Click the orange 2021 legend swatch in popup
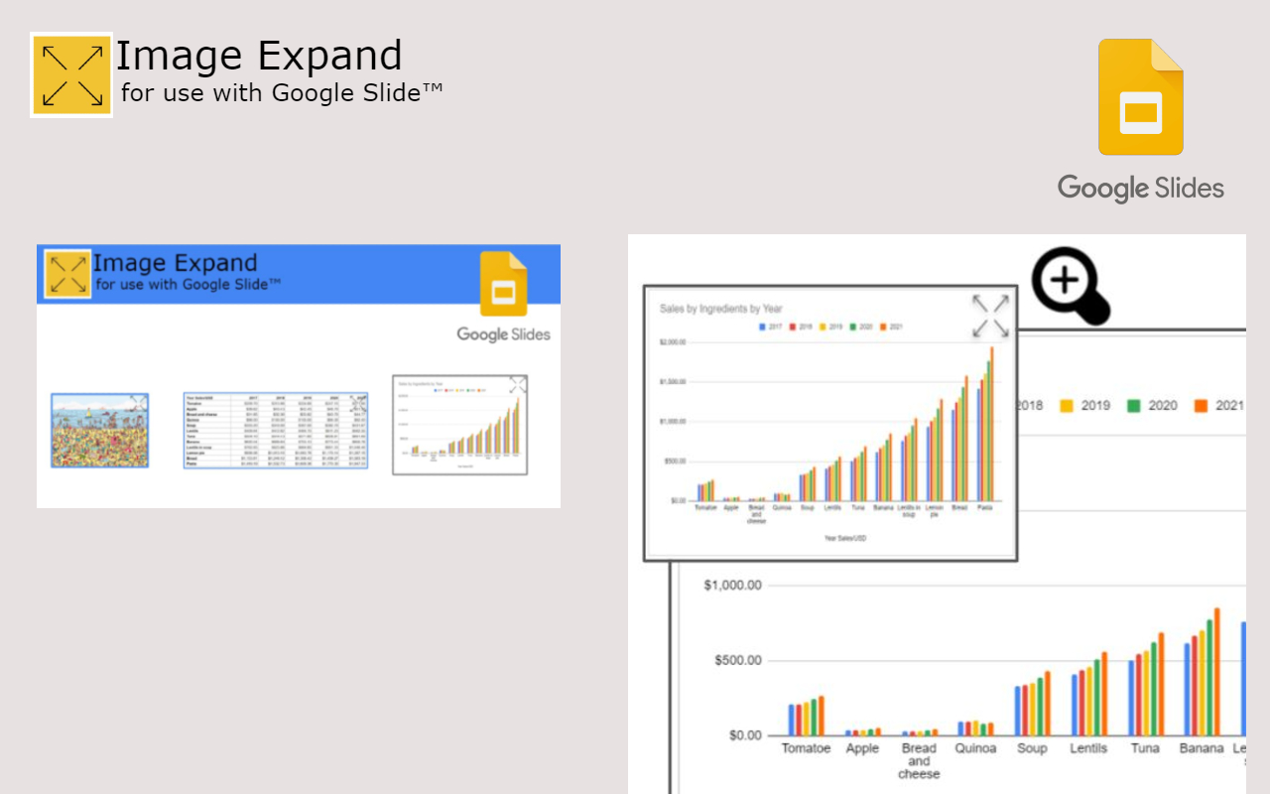The height and width of the screenshot is (794, 1270). 883,327
